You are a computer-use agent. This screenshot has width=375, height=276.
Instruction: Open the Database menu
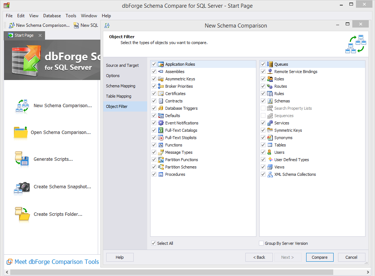pyautogui.click(x=52, y=16)
